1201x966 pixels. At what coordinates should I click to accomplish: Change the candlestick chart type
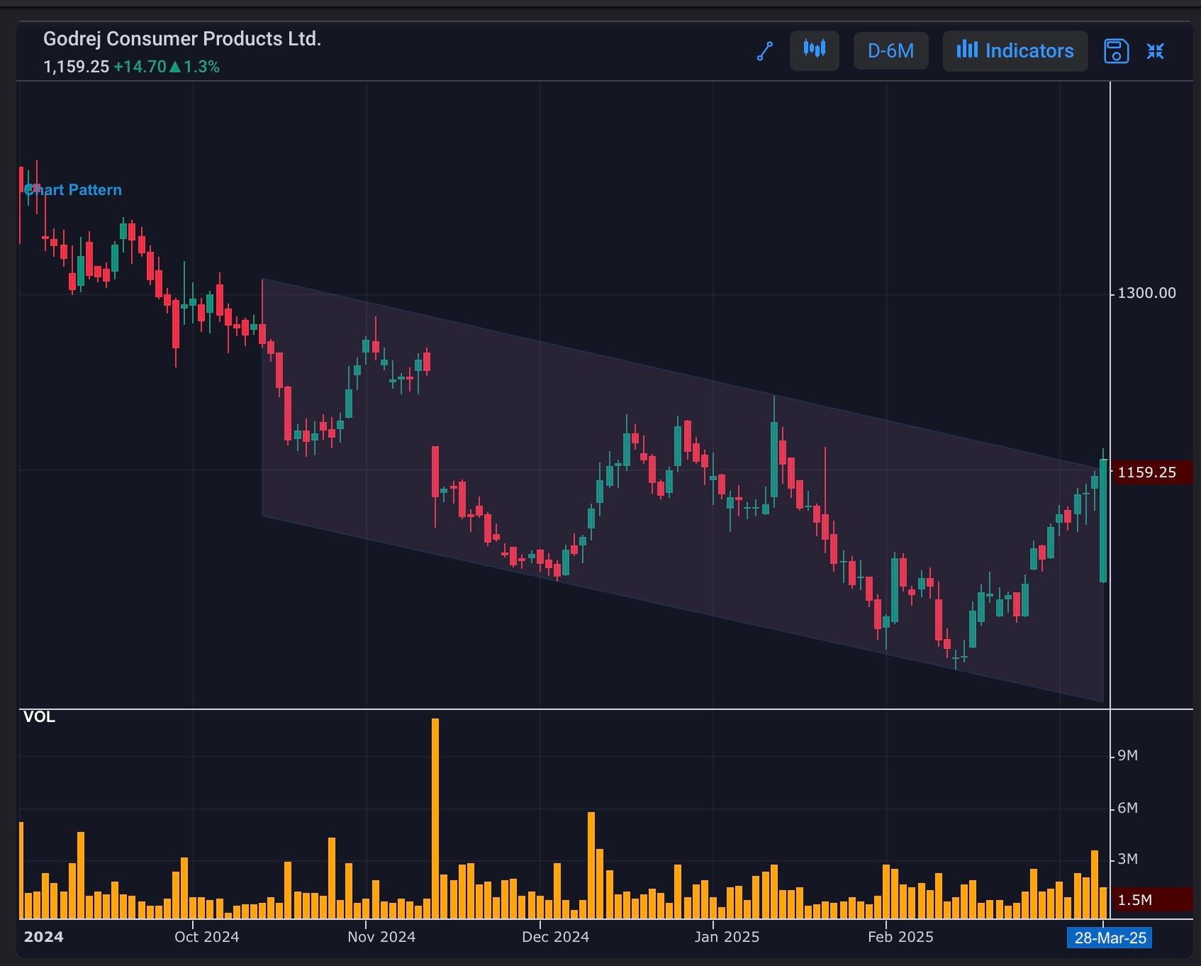pos(815,50)
